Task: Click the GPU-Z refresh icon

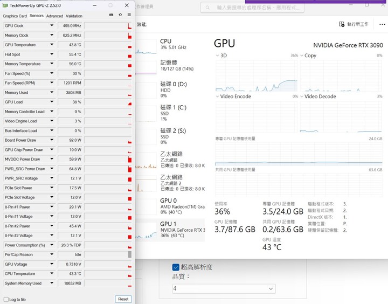Action: coord(120,15)
